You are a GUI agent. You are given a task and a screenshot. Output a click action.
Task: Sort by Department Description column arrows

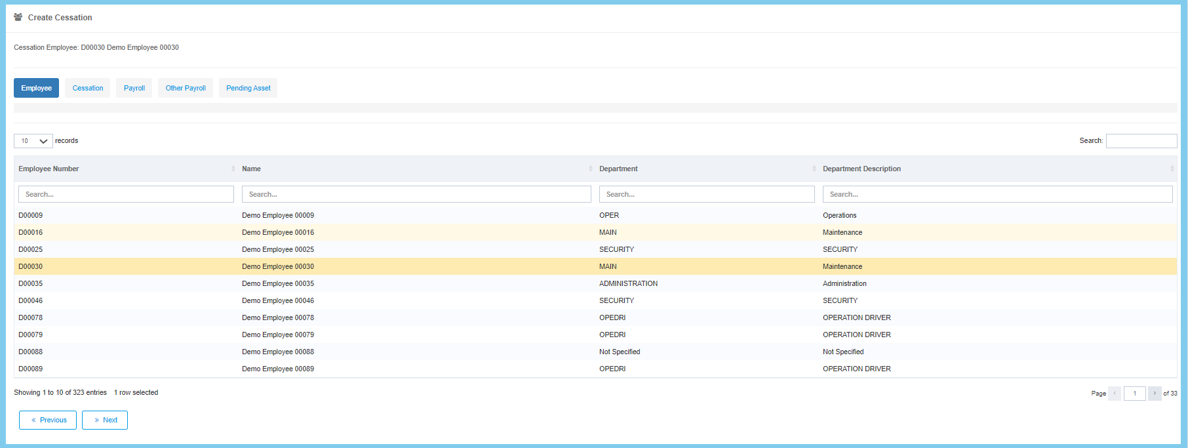(x=1172, y=169)
